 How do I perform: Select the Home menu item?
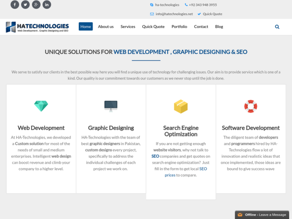(86, 27)
